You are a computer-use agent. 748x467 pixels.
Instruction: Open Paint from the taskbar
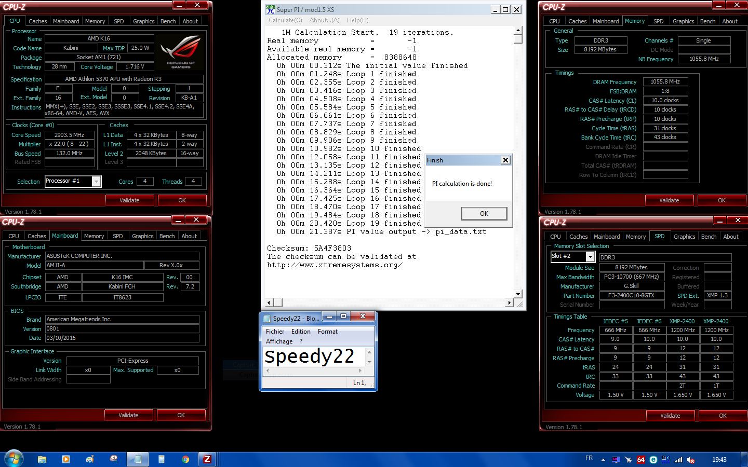point(90,459)
